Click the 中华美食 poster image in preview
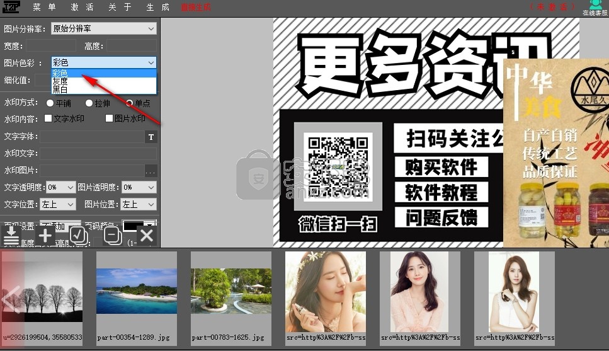The width and height of the screenshot is (609, 351). (556, 153)
